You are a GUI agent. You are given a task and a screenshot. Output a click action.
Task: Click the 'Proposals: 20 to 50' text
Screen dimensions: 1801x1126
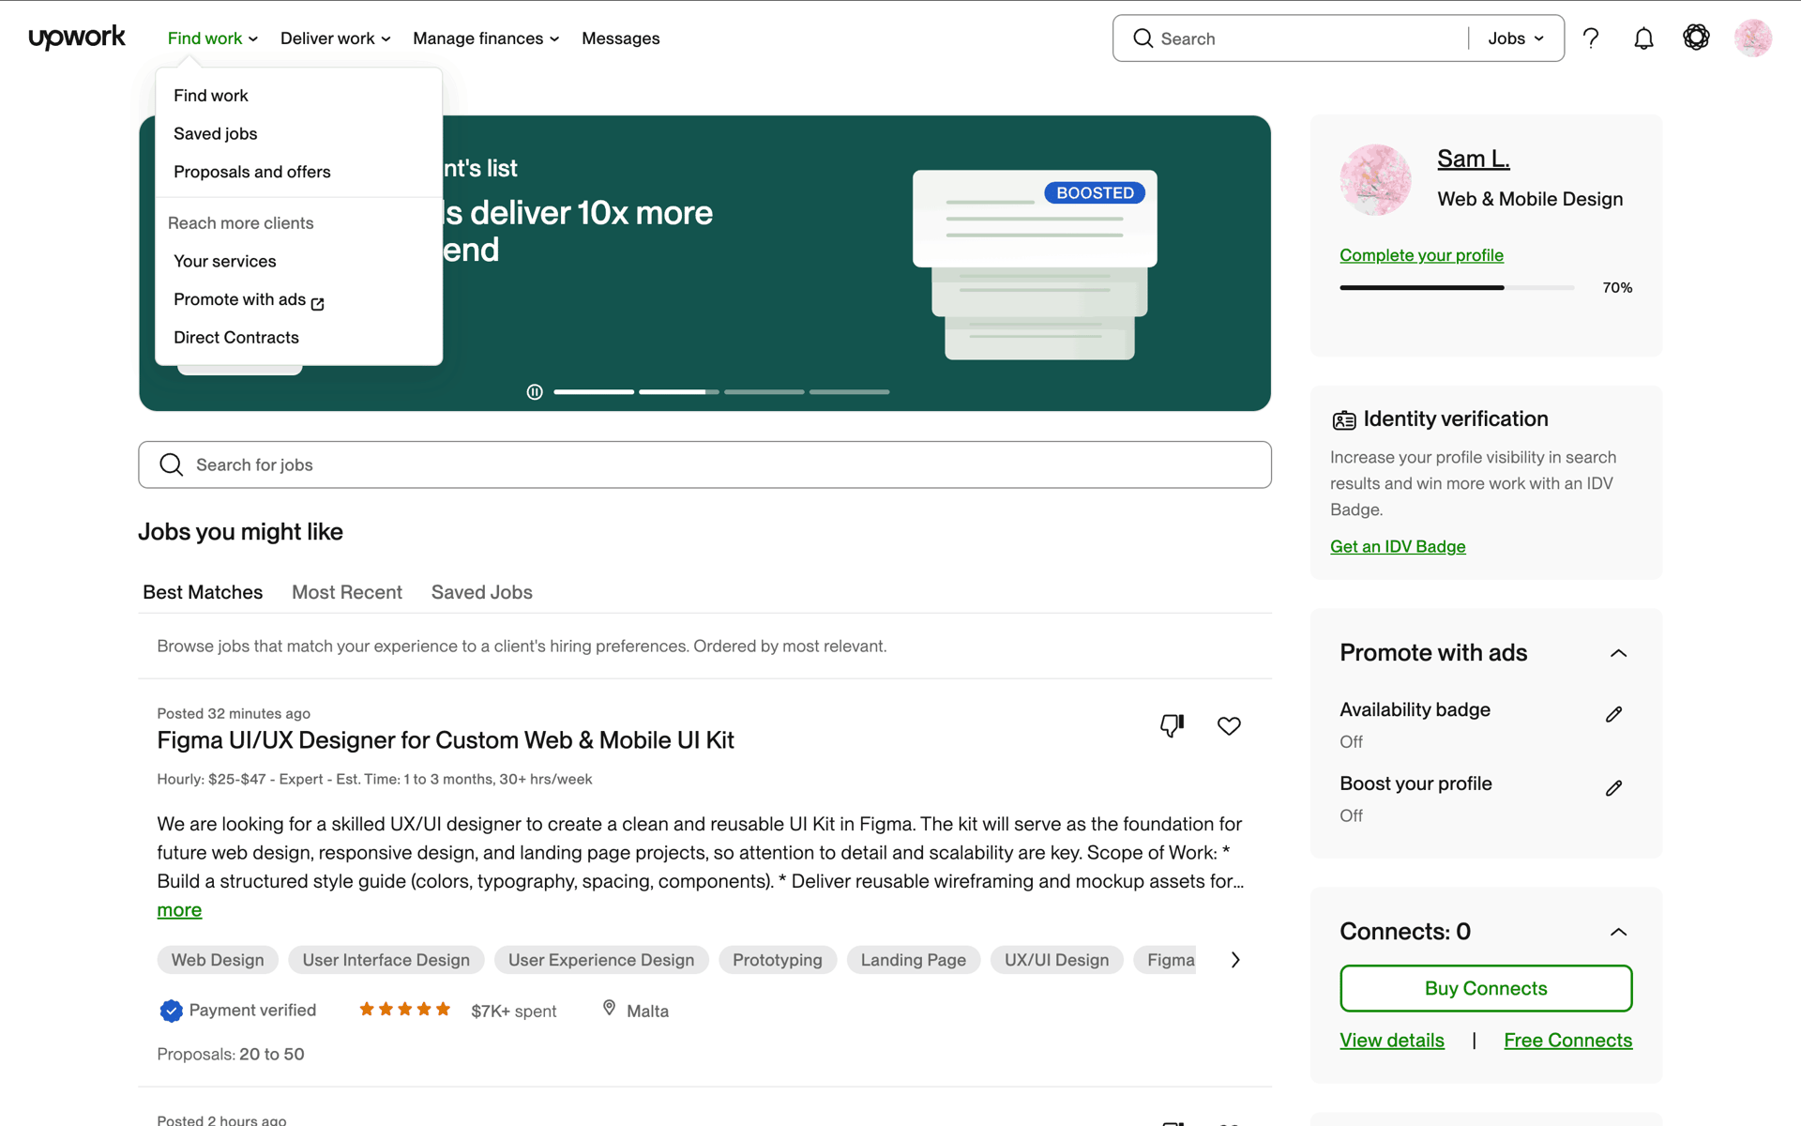click(231, 1055)
